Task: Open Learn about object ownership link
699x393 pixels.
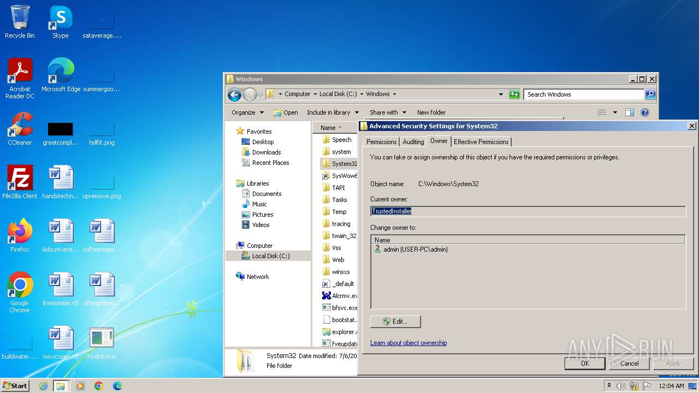Action: click(x=408, y=343)
